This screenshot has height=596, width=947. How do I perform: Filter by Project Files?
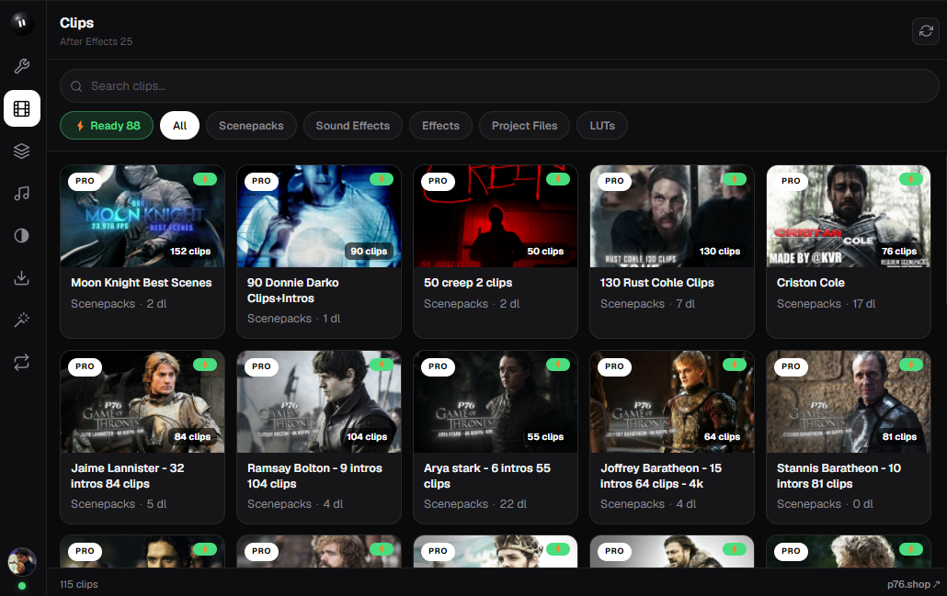click(x=524, y=126)
